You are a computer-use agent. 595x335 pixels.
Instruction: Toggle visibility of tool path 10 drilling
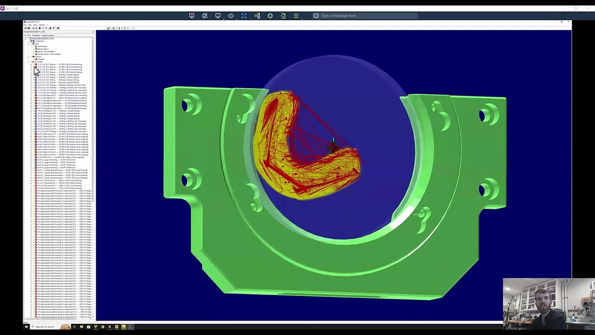pos(33,87)
